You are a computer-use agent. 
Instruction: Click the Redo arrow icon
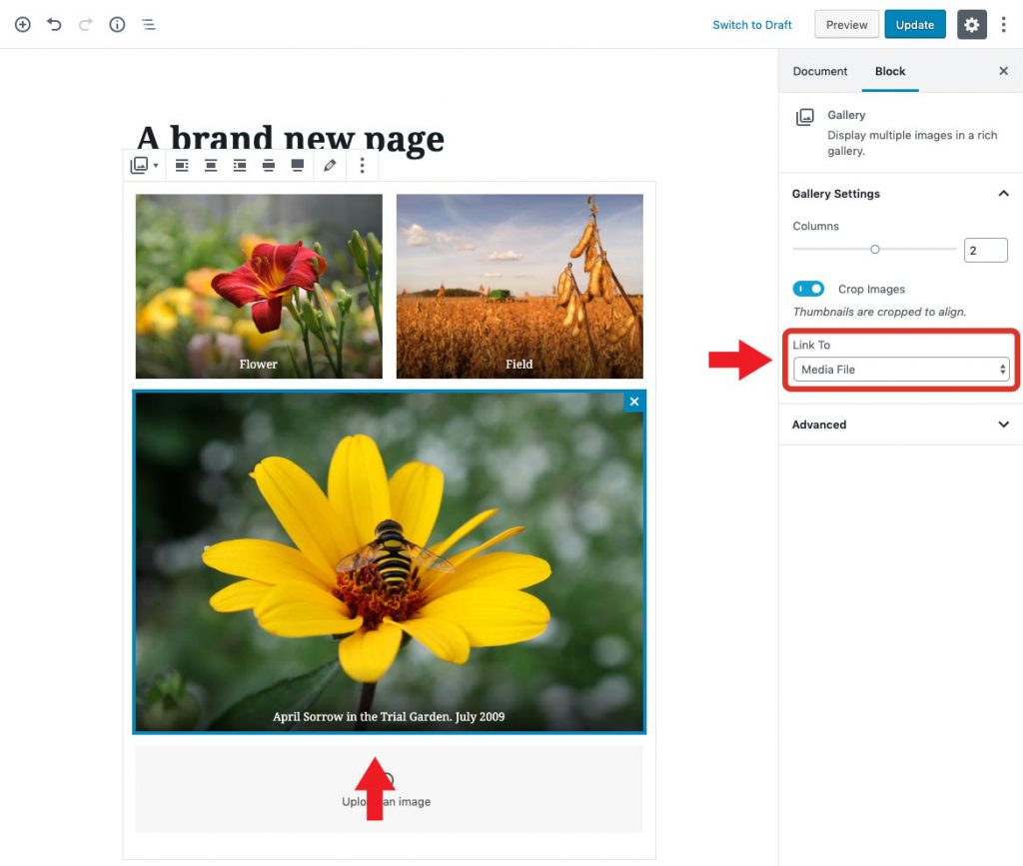point(86,25)
